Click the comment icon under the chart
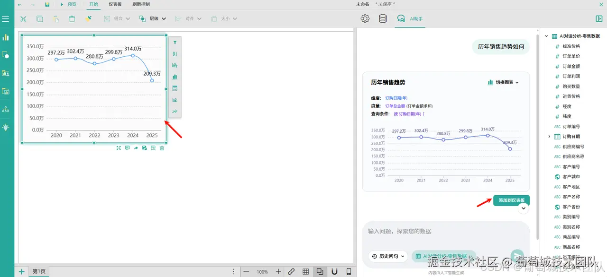Screen dimensions: 607x277 [x=127, y=148]
